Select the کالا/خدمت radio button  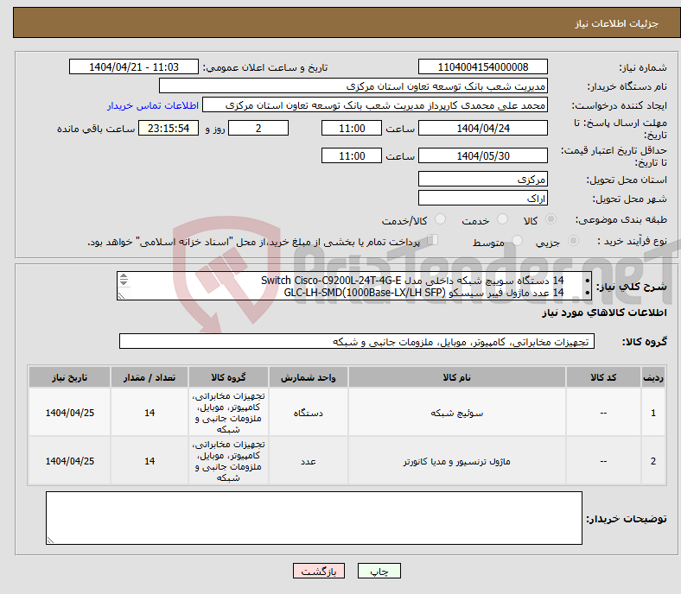441,219
